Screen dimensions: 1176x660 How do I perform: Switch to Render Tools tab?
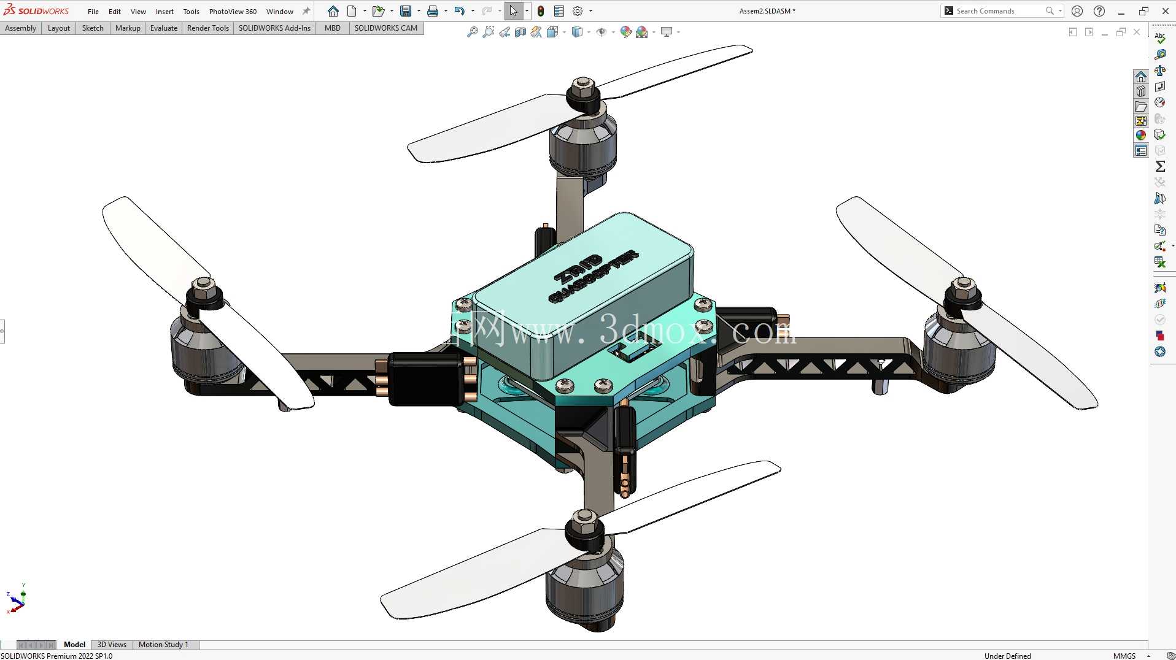(x=208, y=28)
